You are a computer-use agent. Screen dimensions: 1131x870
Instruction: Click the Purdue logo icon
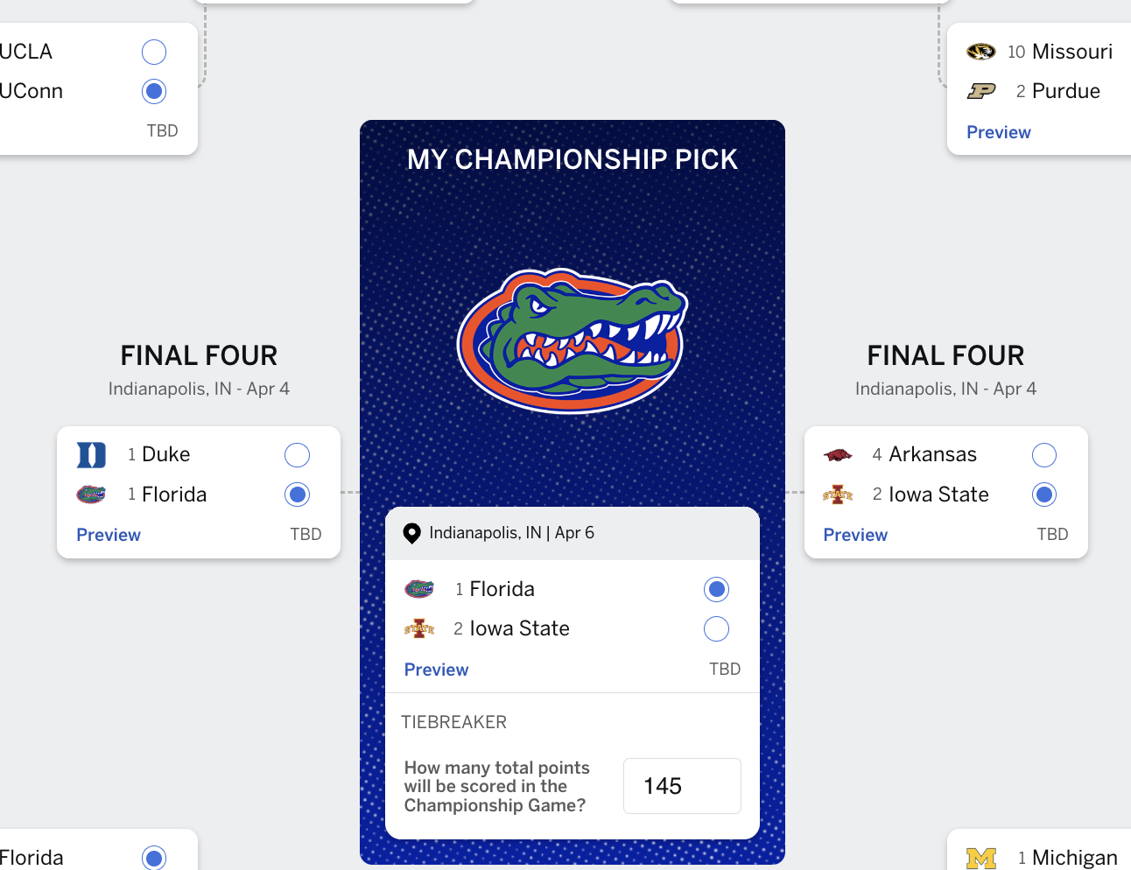point(980,91)
